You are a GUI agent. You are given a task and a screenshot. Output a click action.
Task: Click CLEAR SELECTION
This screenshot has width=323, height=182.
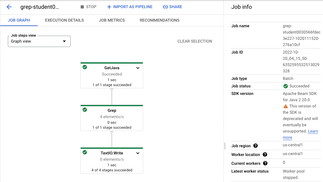tap(195, 41)
